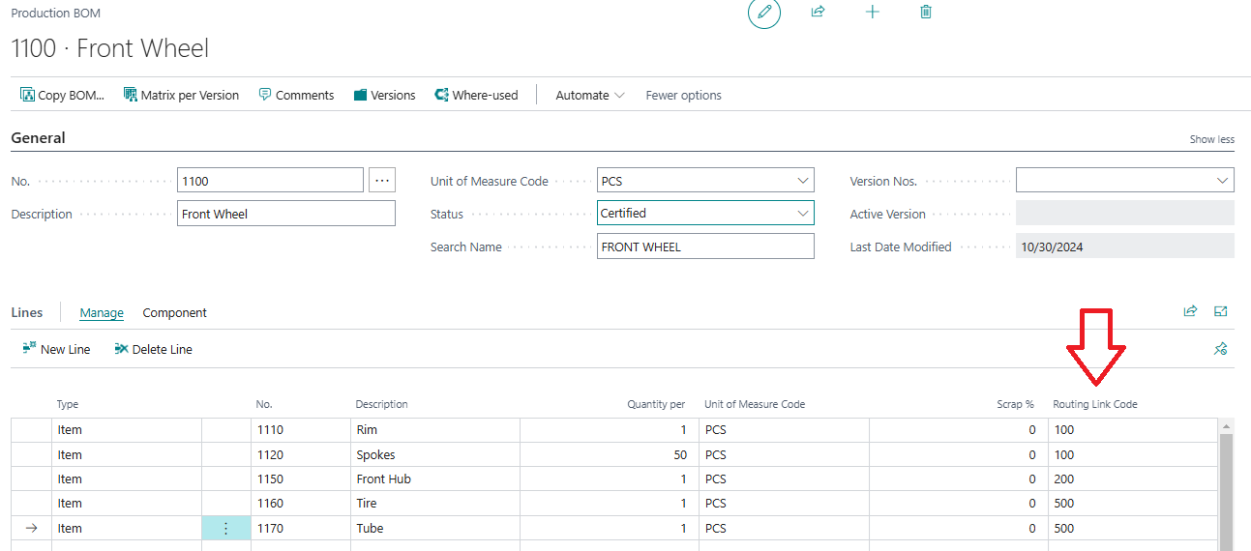Click the row selector arrow for Tube
The height and width of the screenshot is (551, 1251).
pyautogui.click(x=31, y=528)
